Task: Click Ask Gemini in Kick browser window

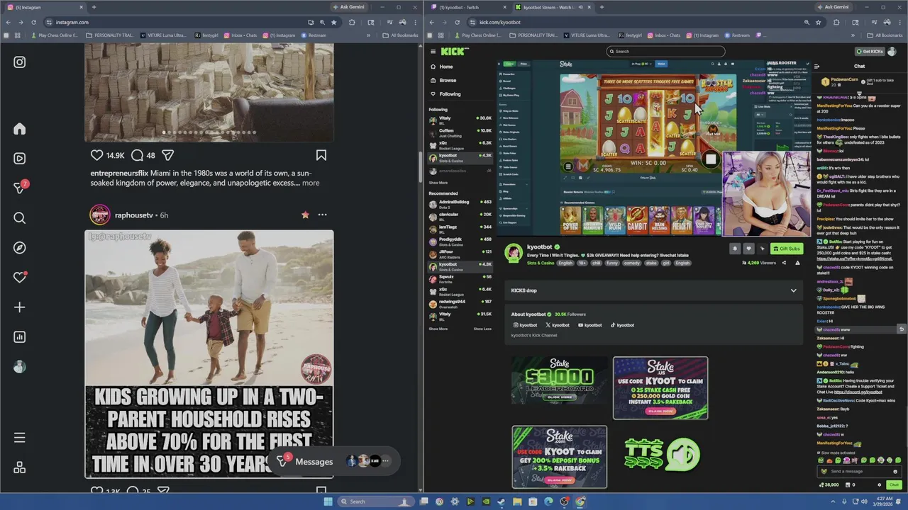Action: coord(833,7)
